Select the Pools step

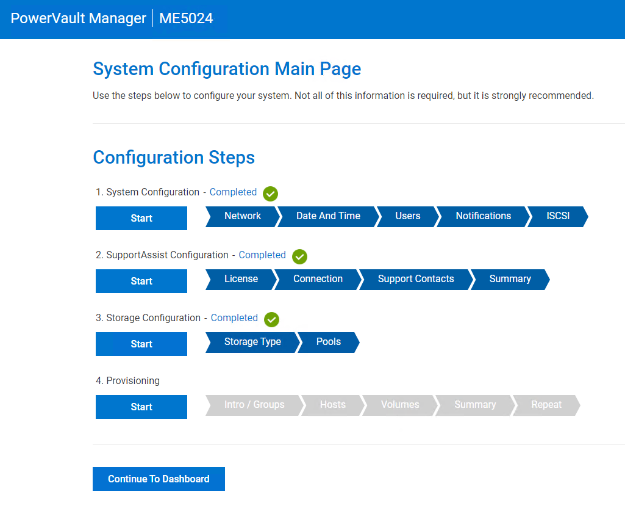pyautogui.click(x=329, y=343)
